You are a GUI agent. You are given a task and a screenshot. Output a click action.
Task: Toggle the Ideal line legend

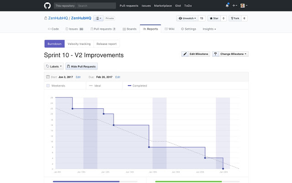95,86
